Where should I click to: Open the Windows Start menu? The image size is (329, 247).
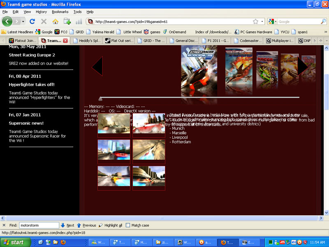click(15, 242)
